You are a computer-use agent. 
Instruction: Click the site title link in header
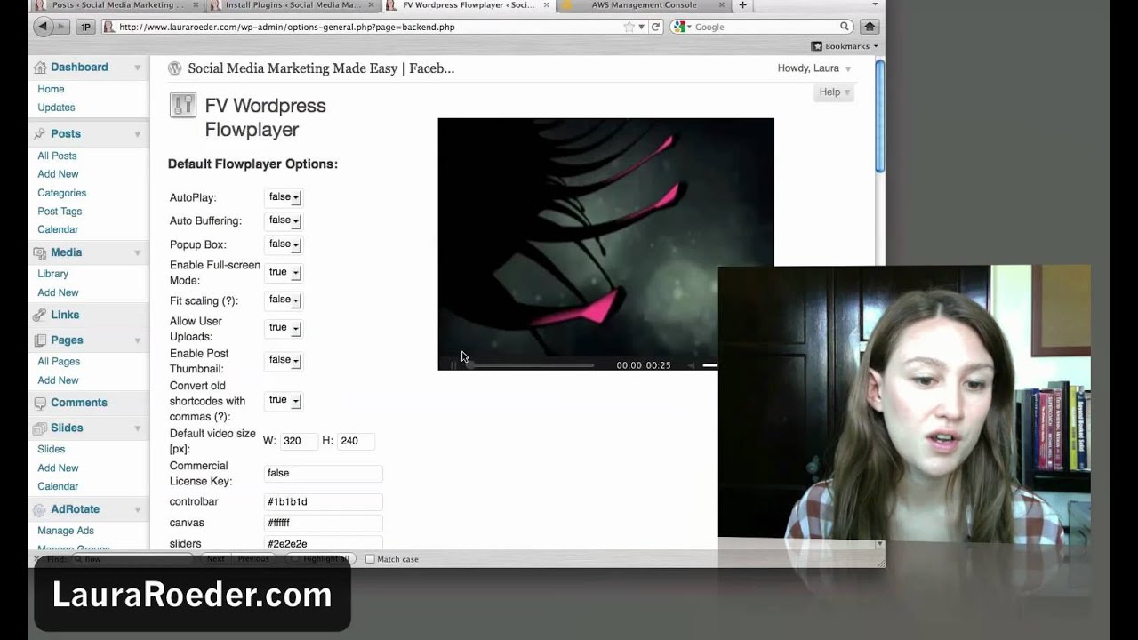coord(321,68)
